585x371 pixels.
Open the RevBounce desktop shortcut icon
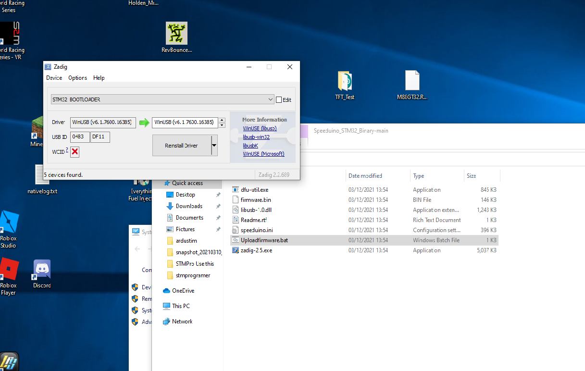176,33
